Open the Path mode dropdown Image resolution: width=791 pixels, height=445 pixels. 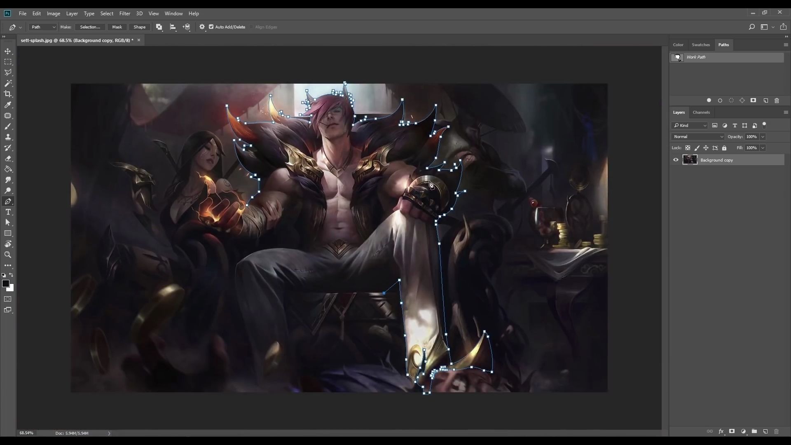click(43, 27)
